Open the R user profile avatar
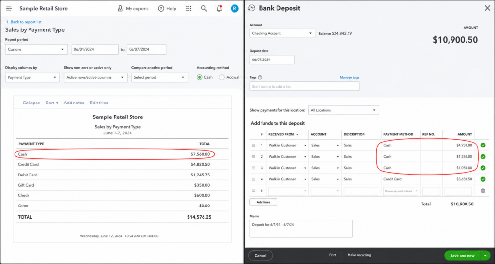Viewport: 495px width, 264px height. 234,9
